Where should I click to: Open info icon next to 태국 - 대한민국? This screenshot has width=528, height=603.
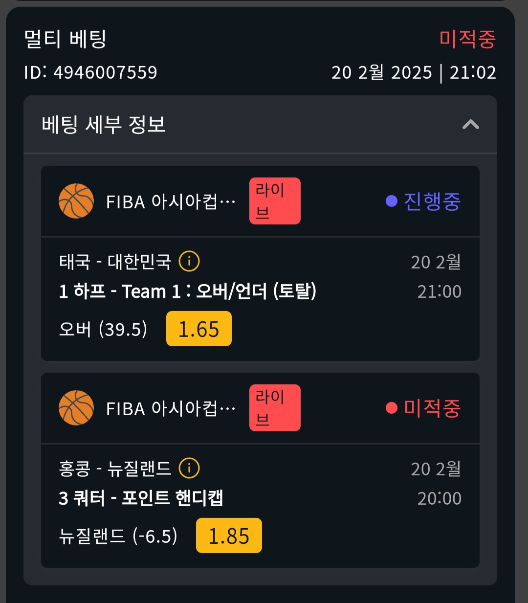pos(189,261)
